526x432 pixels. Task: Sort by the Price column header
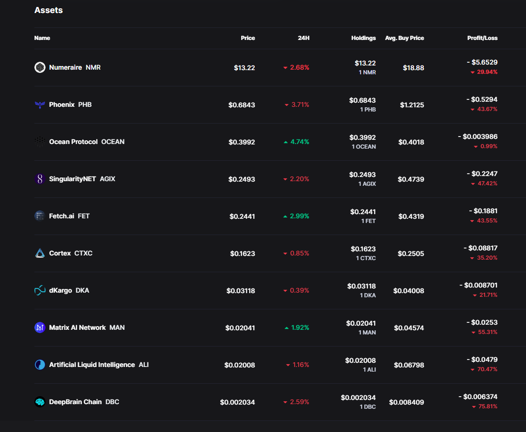(x=248, y=38)
